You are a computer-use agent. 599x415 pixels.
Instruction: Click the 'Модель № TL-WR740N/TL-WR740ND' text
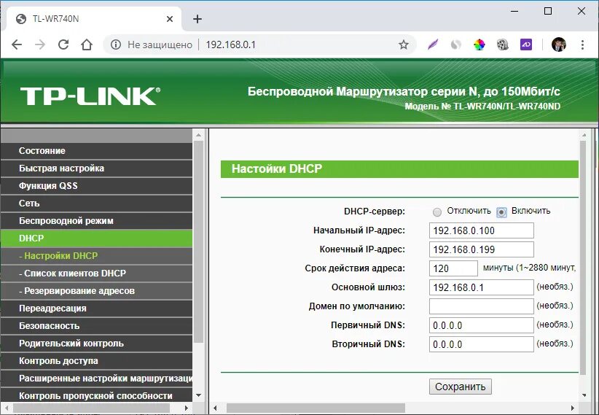[x=482, y=106]
